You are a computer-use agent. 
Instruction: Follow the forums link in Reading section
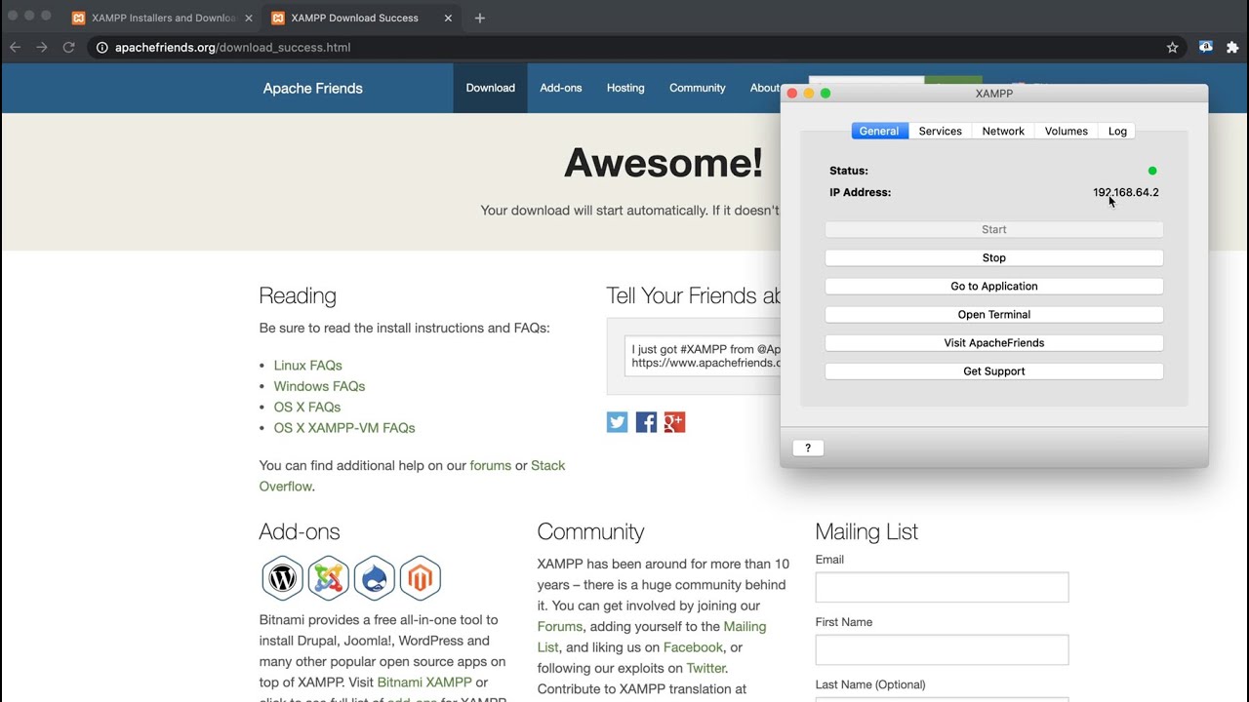click(491, 466)
